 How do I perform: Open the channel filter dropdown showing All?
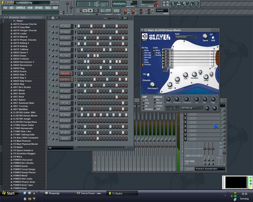point(60,148)
